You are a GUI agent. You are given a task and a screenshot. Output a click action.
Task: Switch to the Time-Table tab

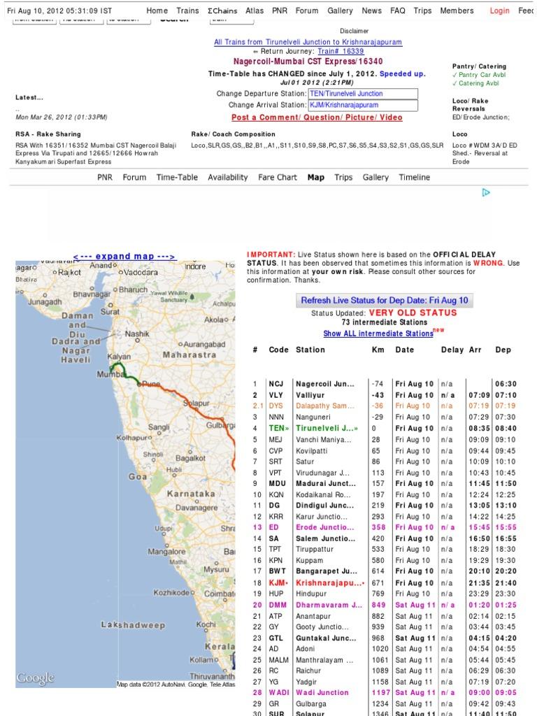[177, 177]
